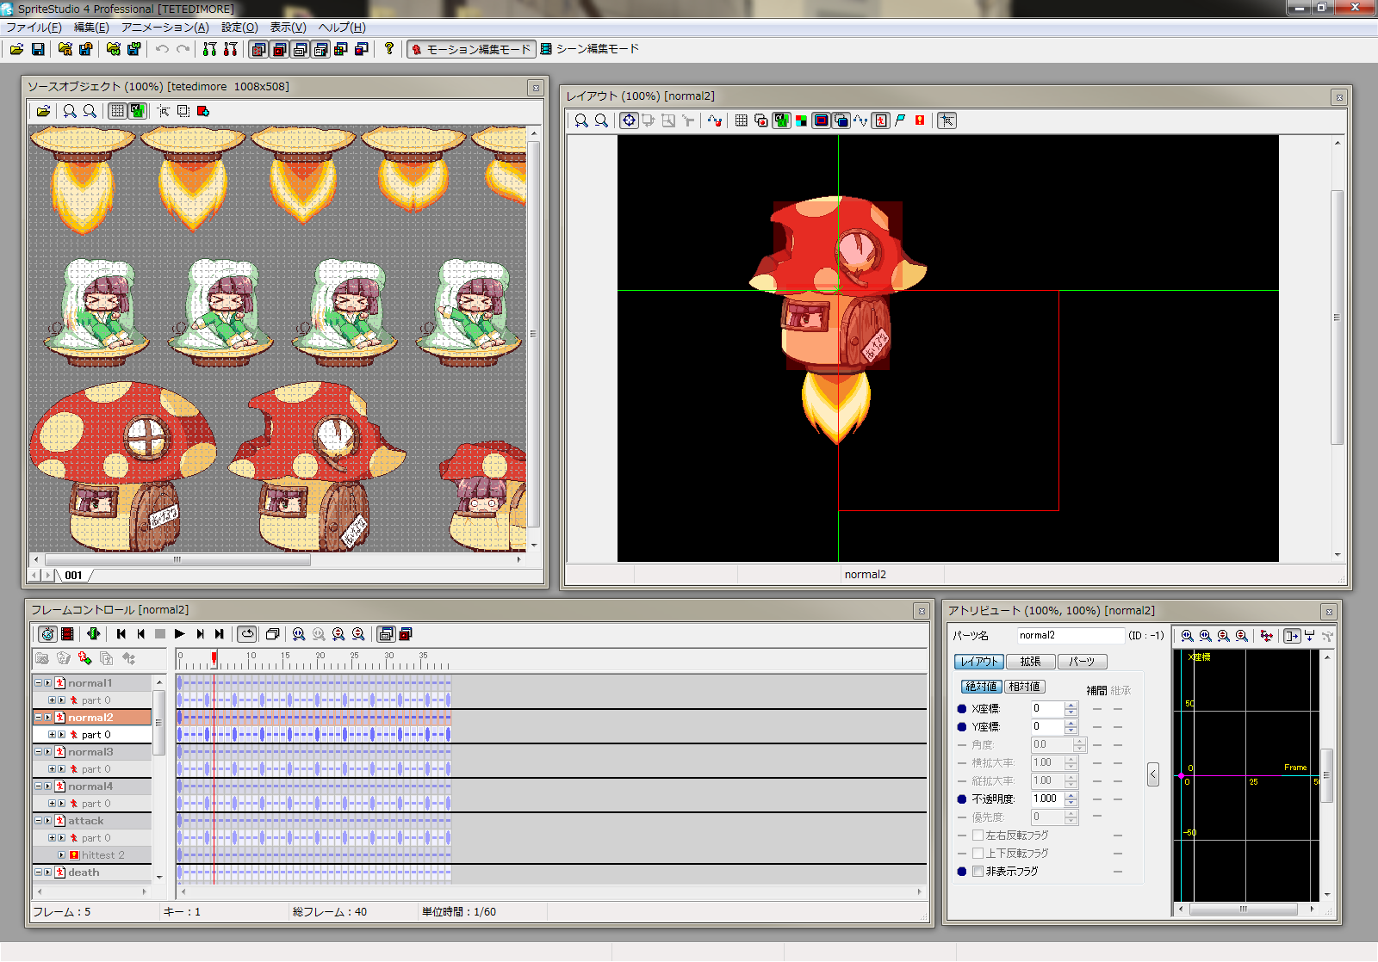This screenshot has height=962, width=1378.
Task: Enable the 左右反転フラグ checkbox
Action: (978, 836)
